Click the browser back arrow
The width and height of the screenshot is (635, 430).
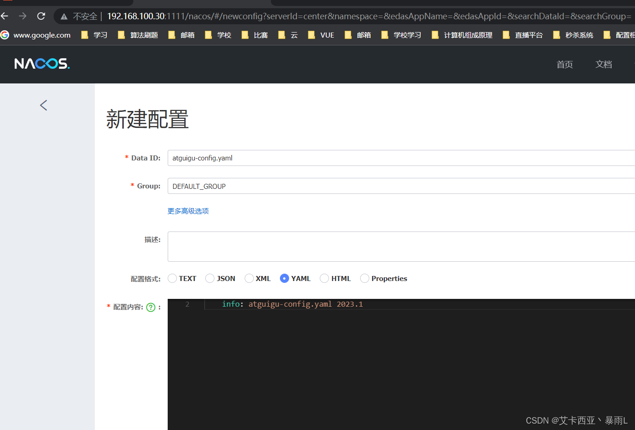[x=5, y=16]
